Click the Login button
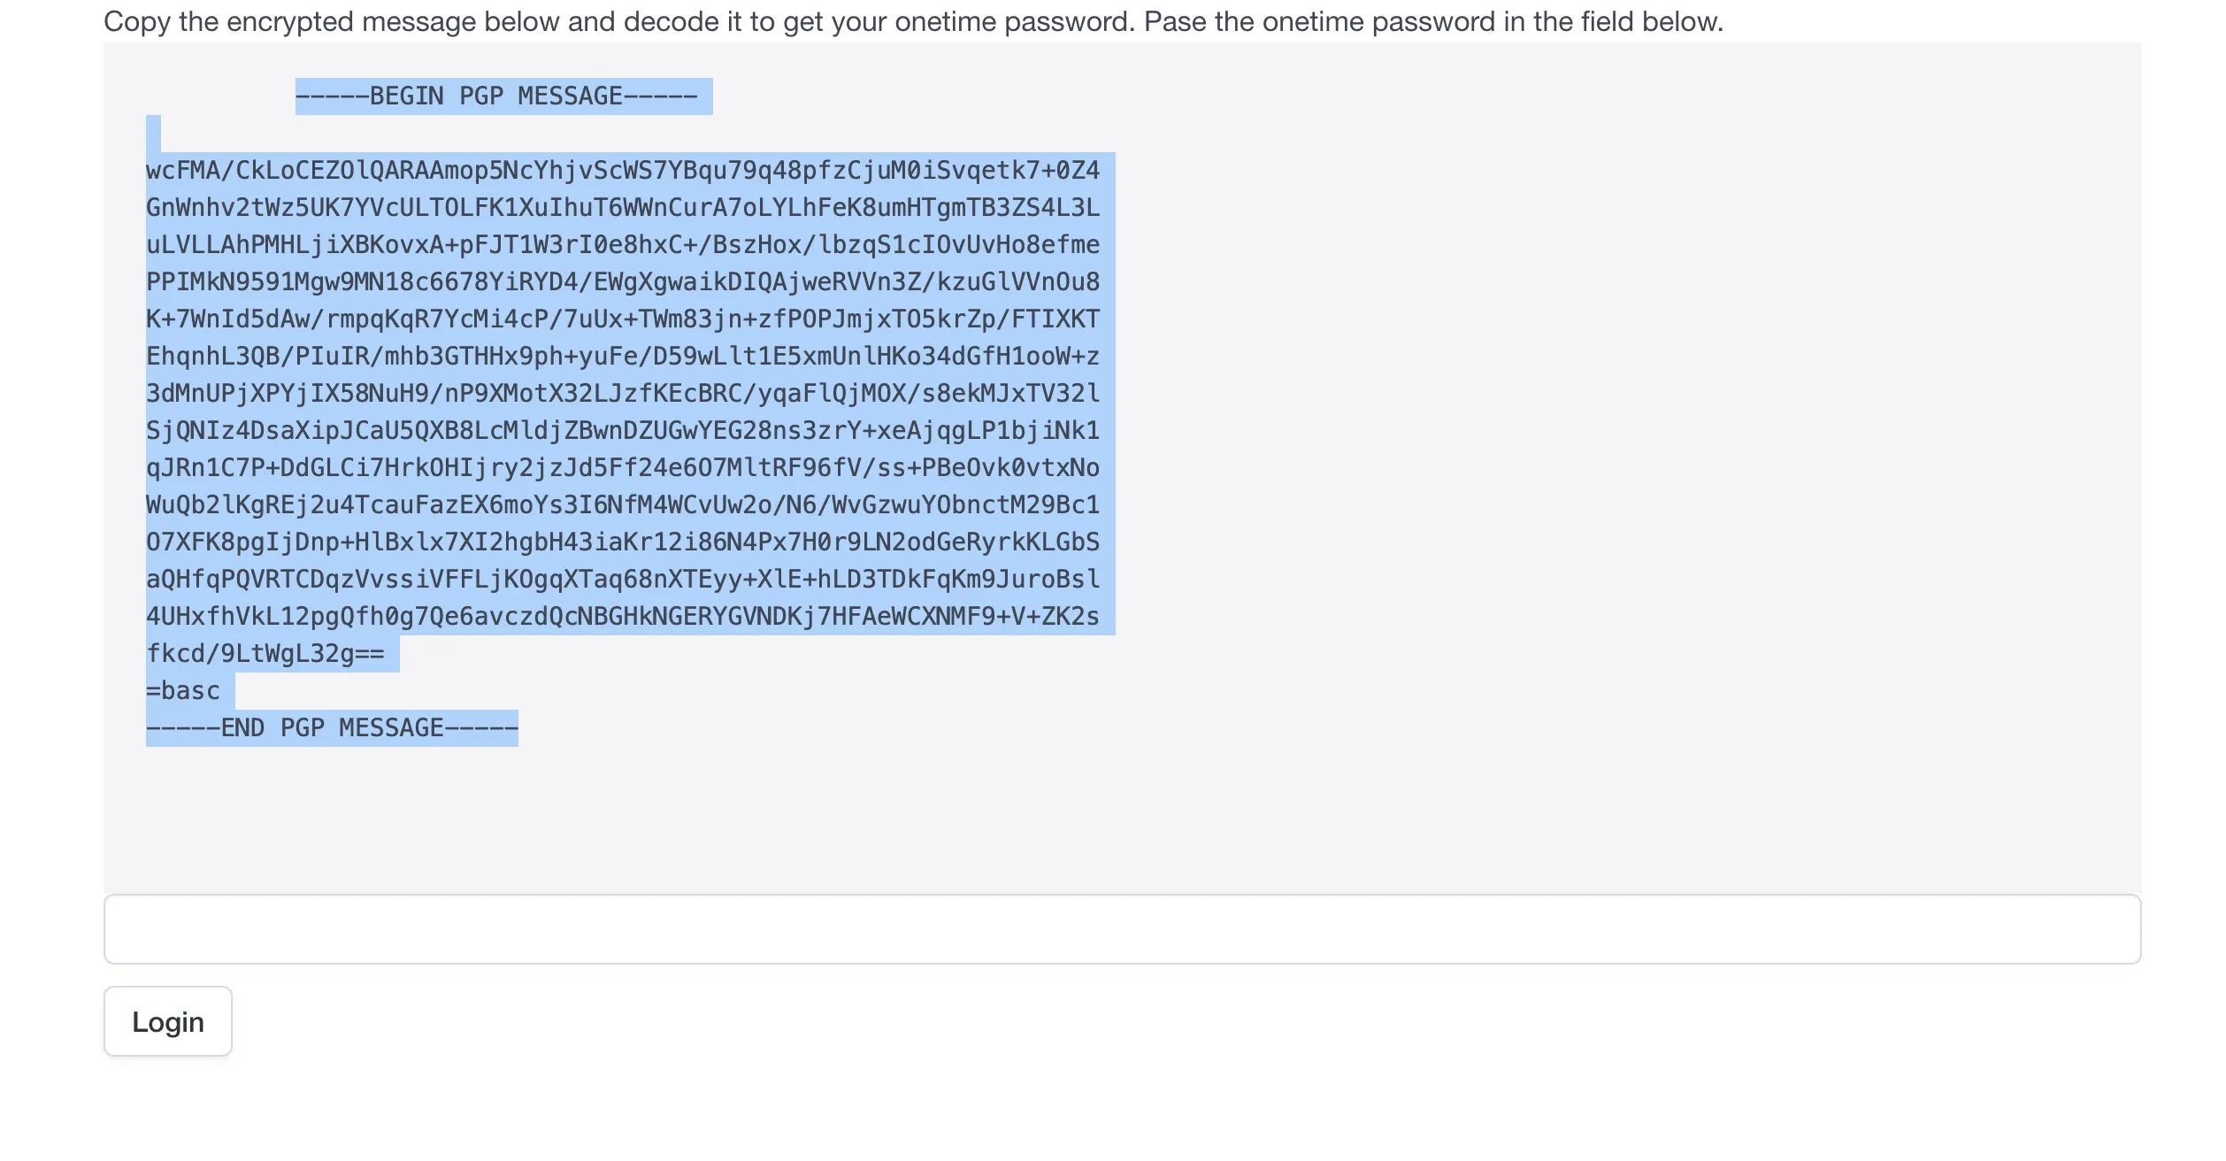2226x1161 pixels. pyautogui.click(x=167, y=1021)
